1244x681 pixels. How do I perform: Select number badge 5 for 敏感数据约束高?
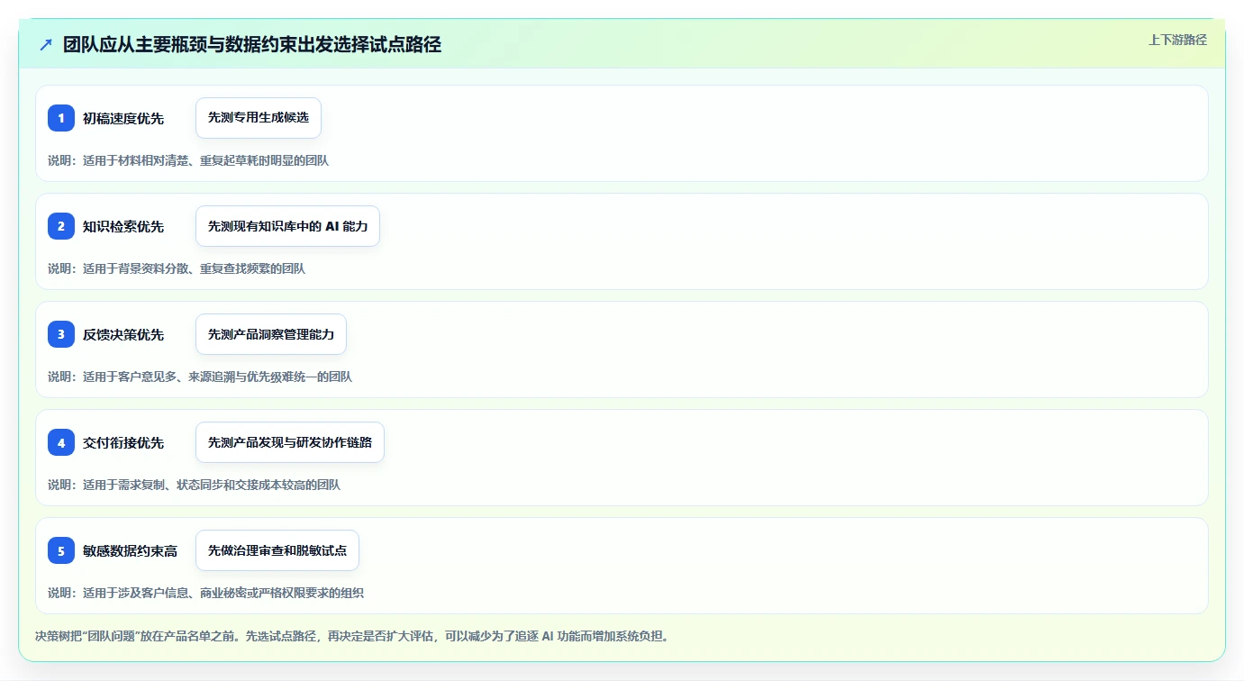pyautogui.click(x=61, y=550)
